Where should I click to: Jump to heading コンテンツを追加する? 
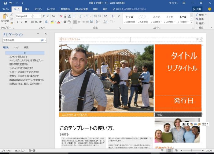(x=18, y=57)
